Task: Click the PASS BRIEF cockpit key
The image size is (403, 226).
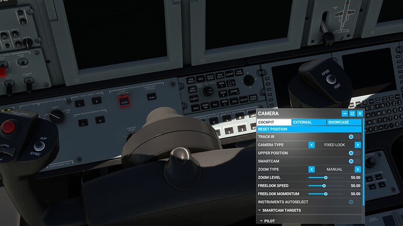Action: tap(253, 98)
